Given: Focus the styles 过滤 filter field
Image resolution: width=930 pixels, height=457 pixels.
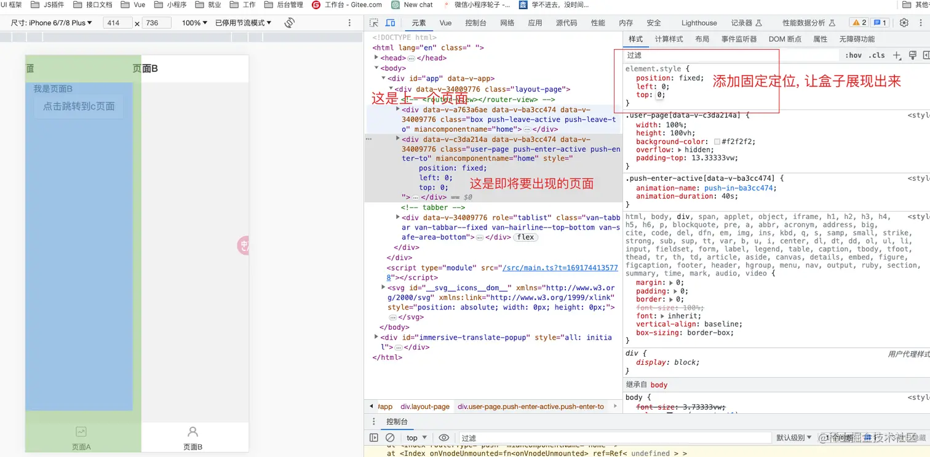Looking at the screenshot, I should [x=731, y=55].
